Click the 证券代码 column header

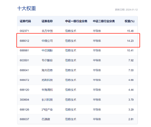25,21
